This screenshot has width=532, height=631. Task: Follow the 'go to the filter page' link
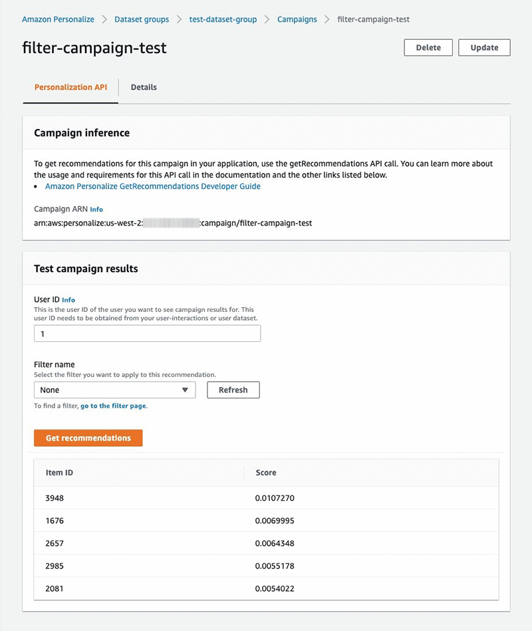(x=113, y=406)
